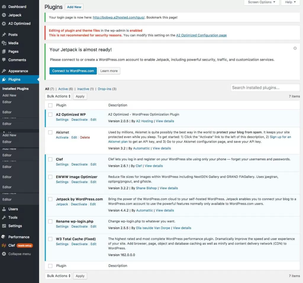Deactivate Jetpack by WordPress.com
The height and width of the screenshot is (283, 303).
pos(79,204)
